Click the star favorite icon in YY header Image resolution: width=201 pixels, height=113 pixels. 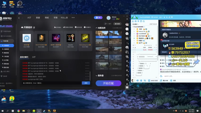point(164,17)
